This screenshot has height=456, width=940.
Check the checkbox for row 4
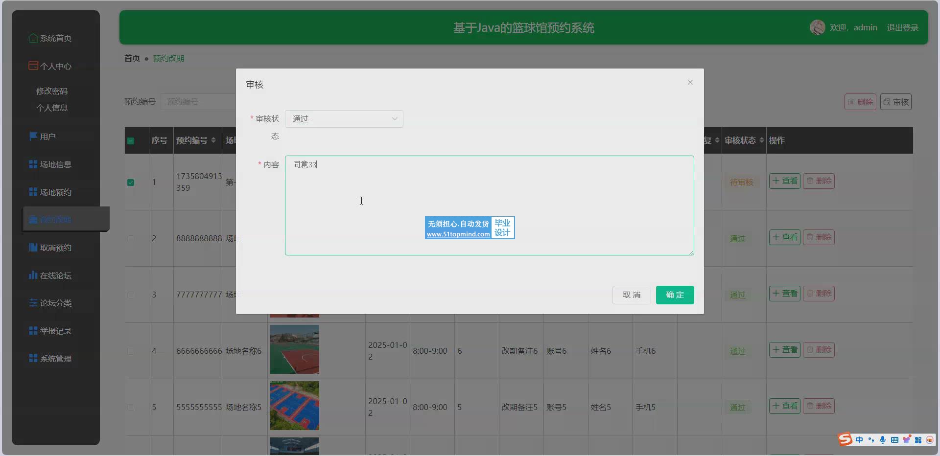[x=131, y=351]
